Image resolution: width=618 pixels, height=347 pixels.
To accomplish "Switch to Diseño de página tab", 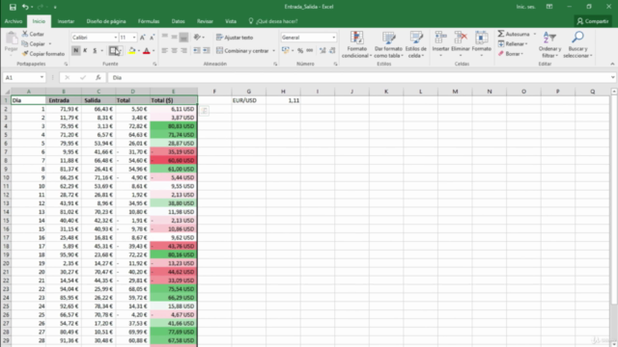I will [106, 21].
